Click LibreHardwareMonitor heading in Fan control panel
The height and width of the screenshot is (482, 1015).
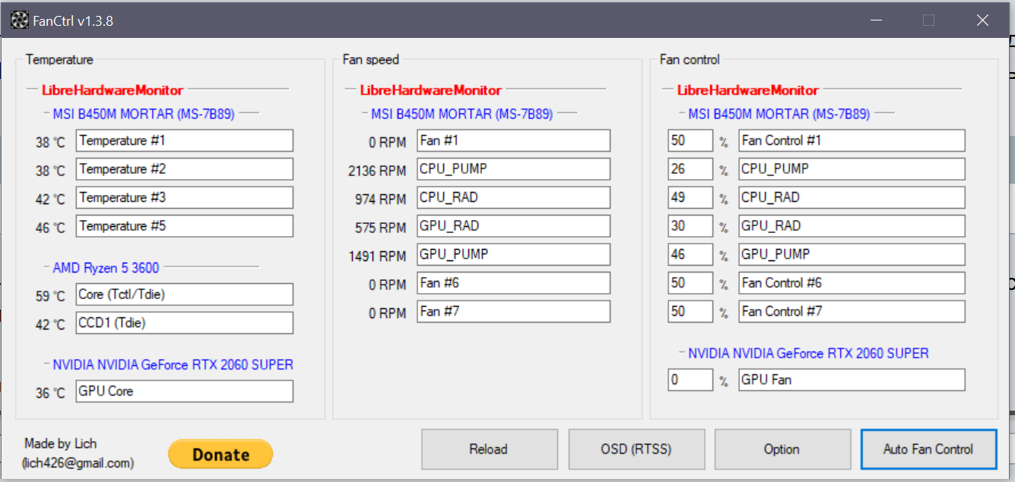[748, 90]
